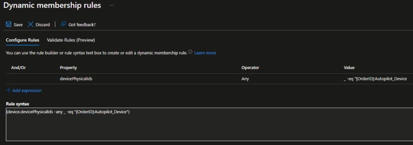
Task: Click the Operator column header
Action: [250, 67]
